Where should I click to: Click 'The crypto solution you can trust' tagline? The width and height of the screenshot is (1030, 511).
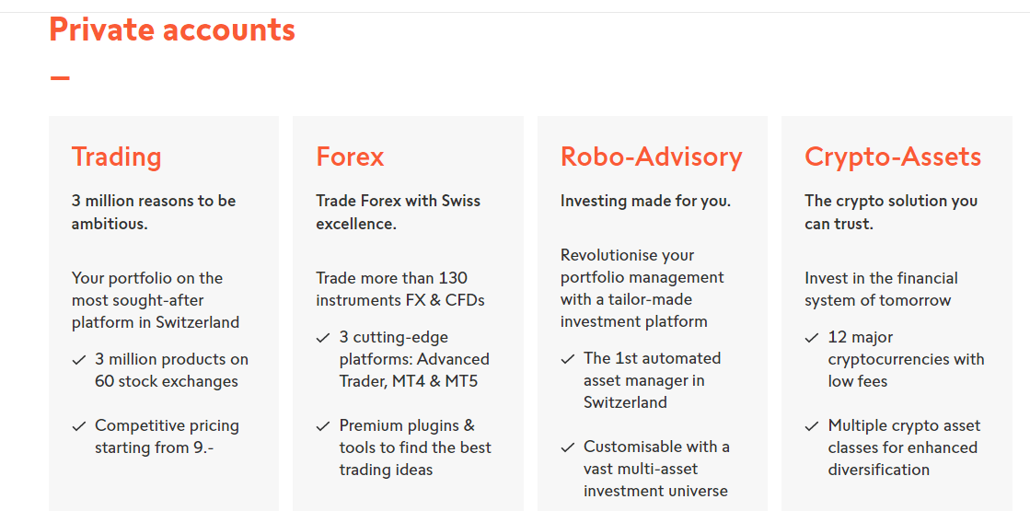(891, 212)
